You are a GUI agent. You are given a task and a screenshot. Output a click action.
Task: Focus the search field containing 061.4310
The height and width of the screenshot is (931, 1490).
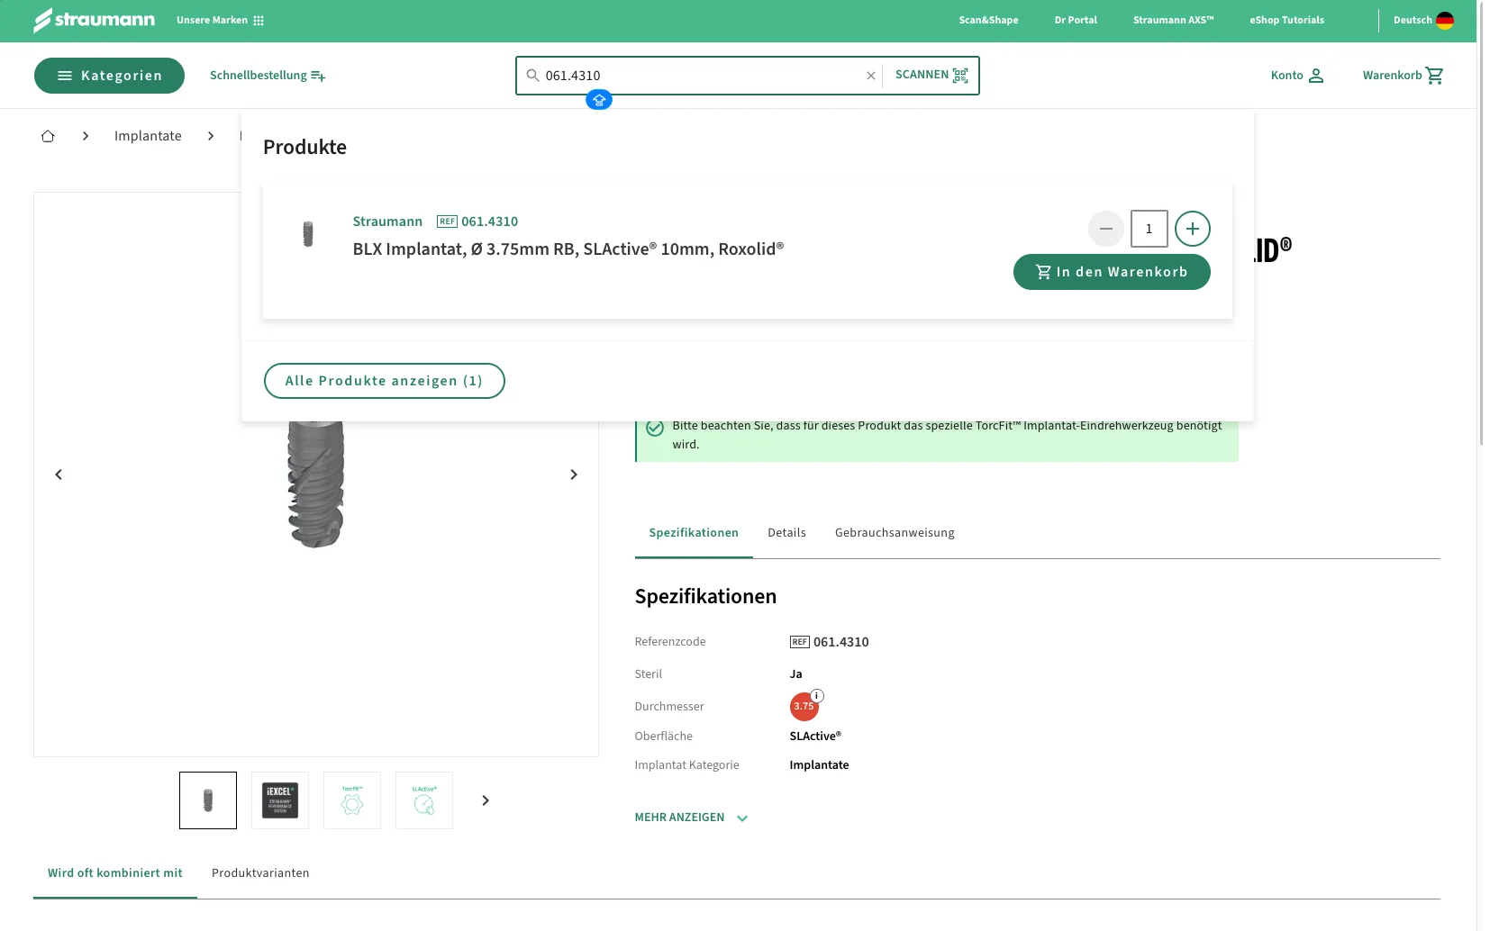pyautogui.click(x=701, y=76)
